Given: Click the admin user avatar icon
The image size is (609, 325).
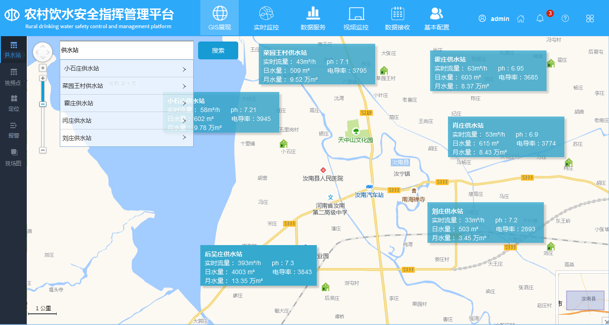Looking at the screenshot, I should 482,18.
